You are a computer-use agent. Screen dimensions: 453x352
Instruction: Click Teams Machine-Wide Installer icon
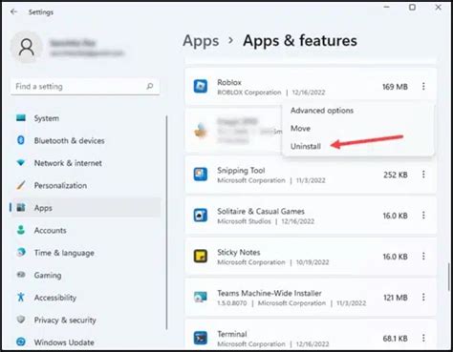(x=201, y=298)
